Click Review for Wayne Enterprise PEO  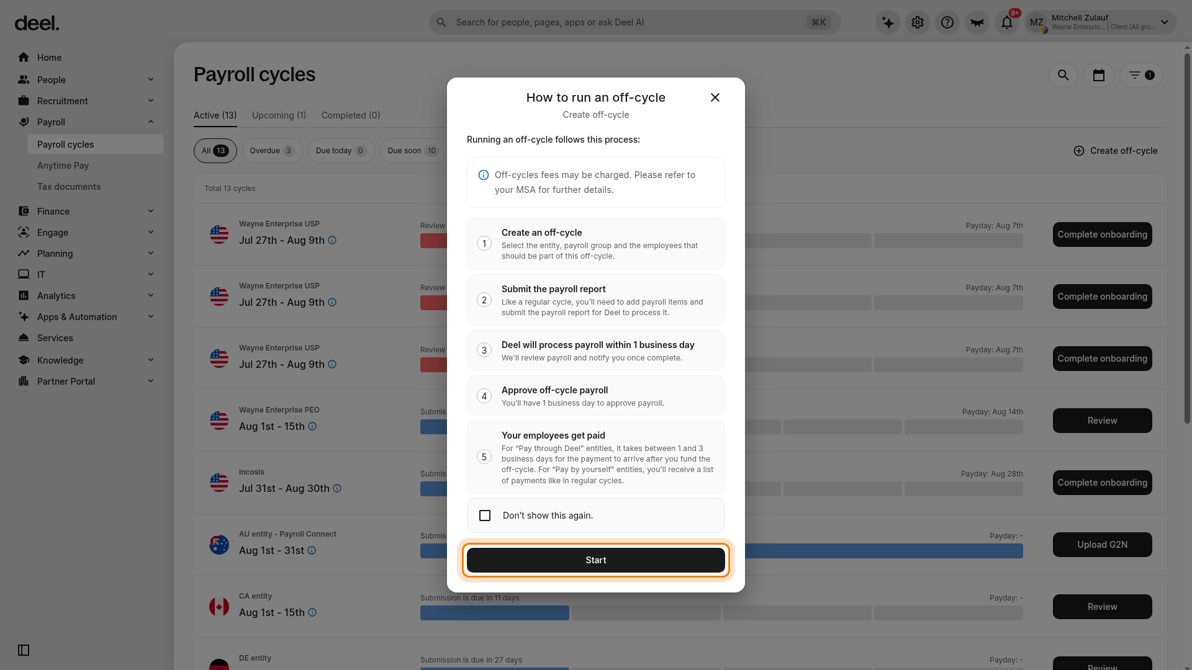click(1103, 421)
